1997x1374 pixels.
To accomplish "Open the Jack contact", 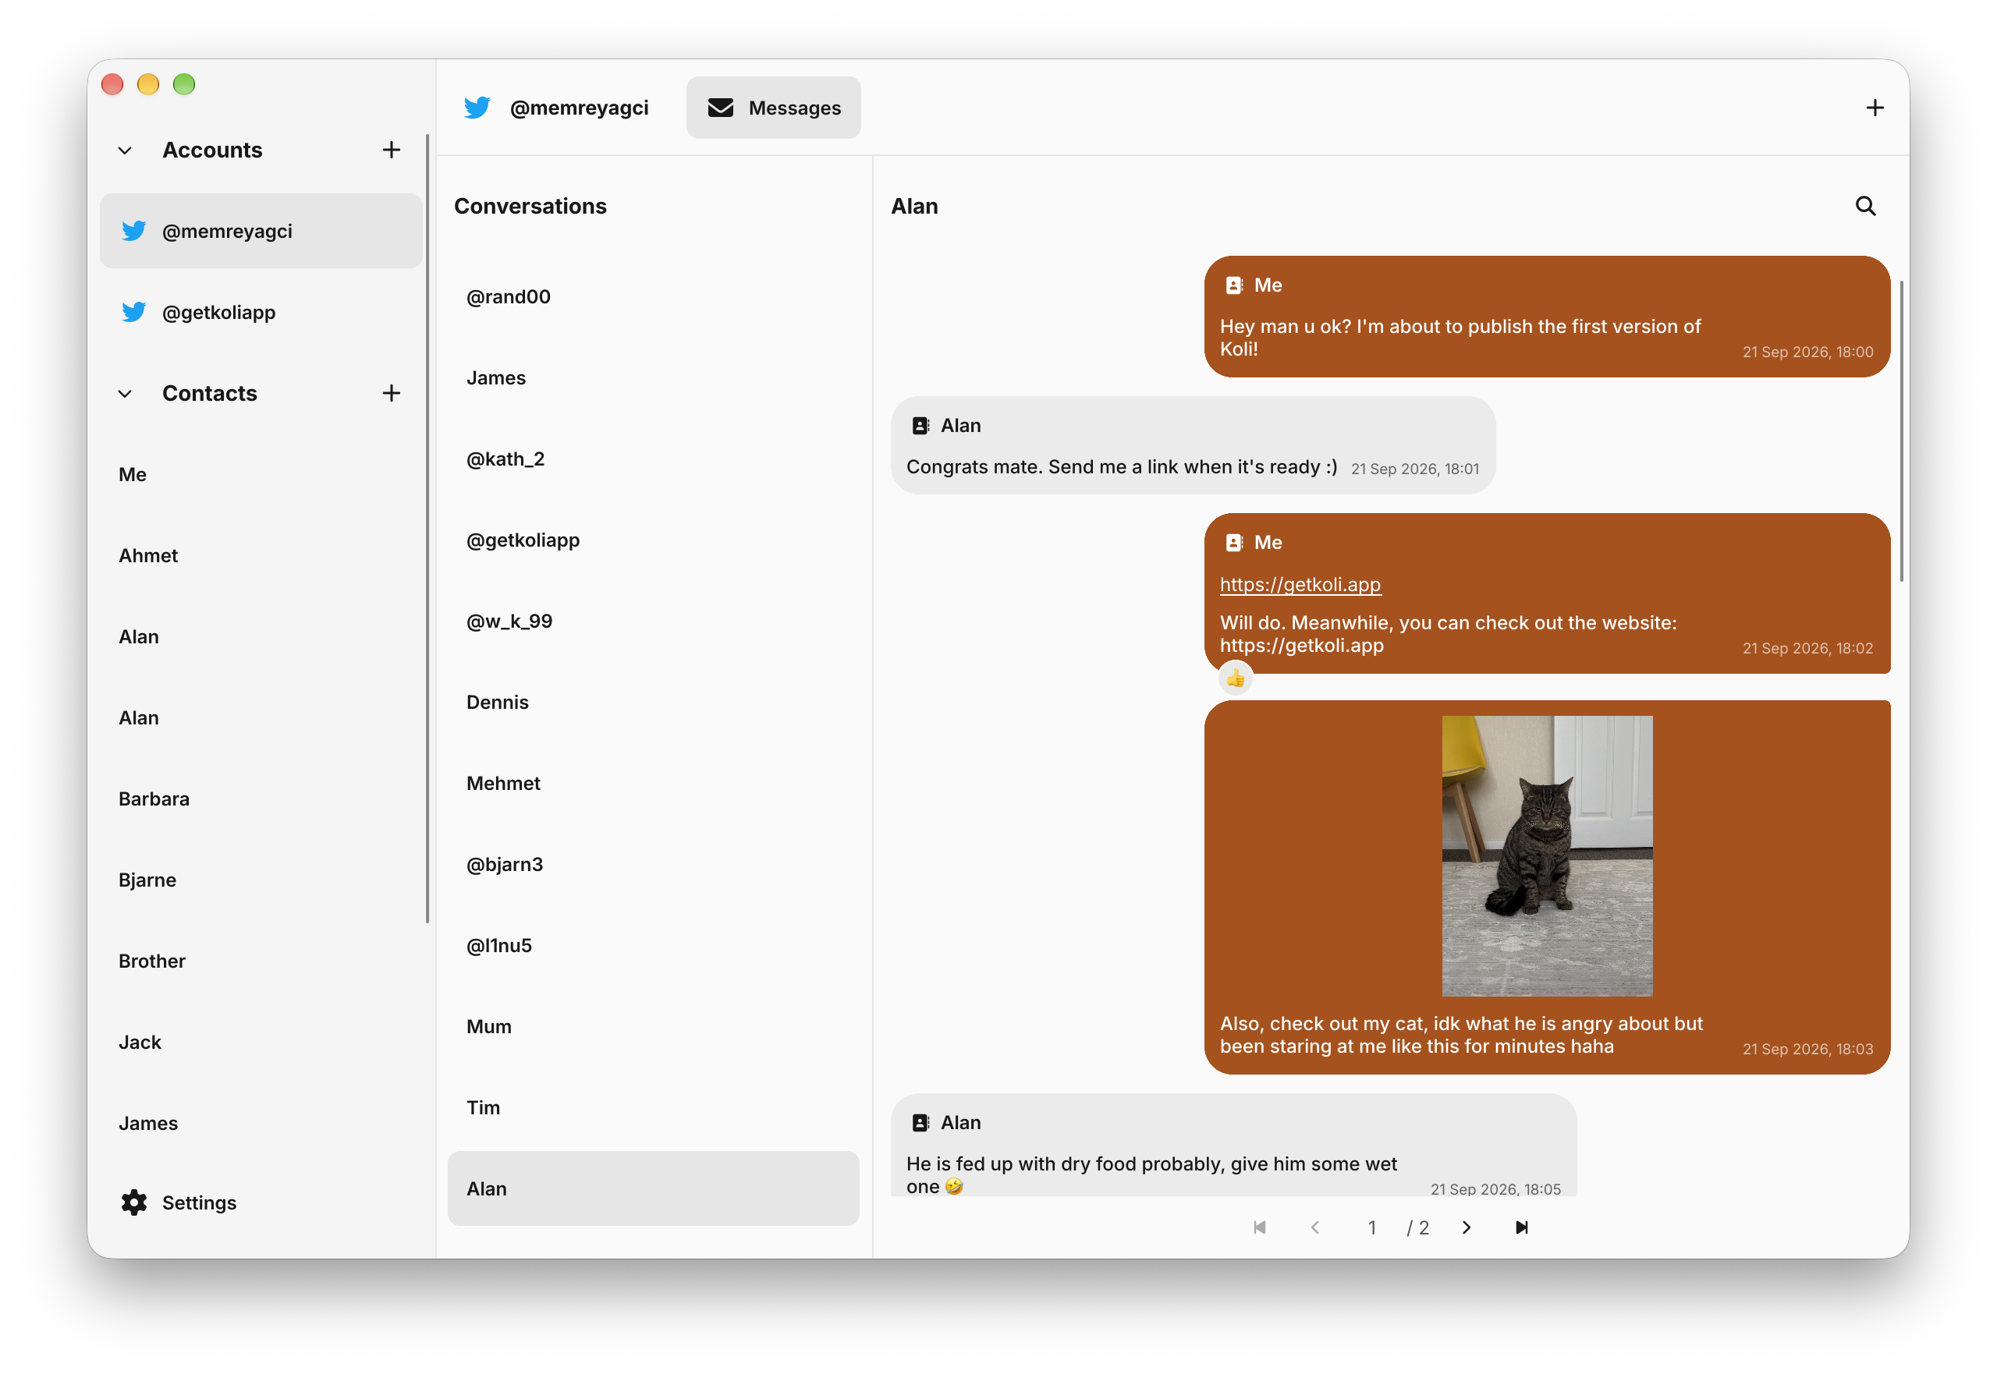I will pyautogui.click(x=261, y=1042).
